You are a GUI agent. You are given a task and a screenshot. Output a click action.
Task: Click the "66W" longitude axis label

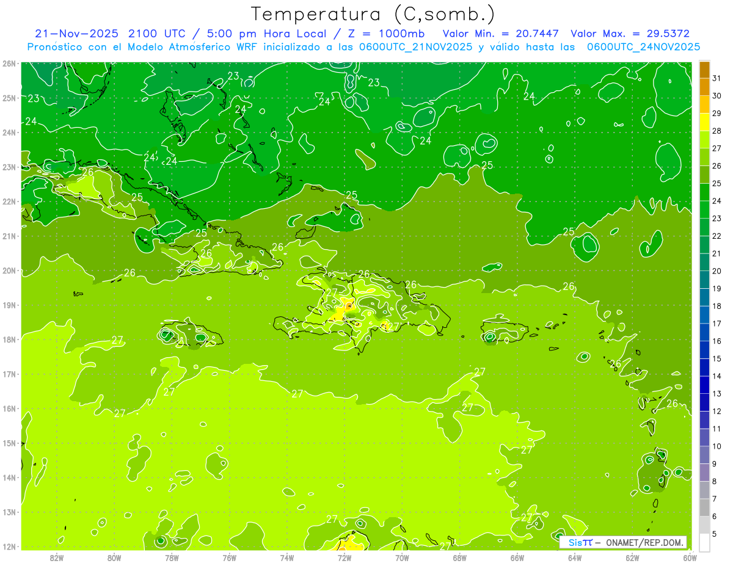tap(517, 557)
